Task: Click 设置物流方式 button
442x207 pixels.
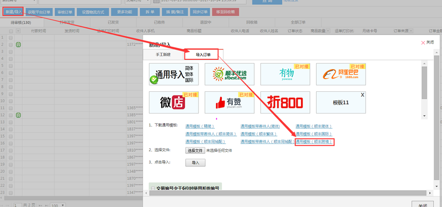Action: click(93, 12)
